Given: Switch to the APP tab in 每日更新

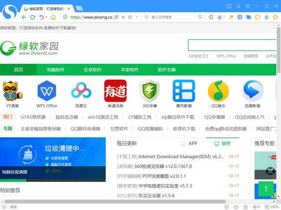Looking at the screenshot, I should click(x=189, y=144).
